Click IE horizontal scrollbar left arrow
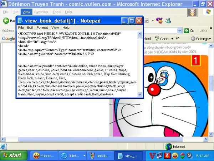 coord(3,139)
